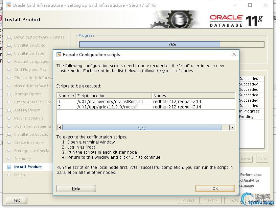276x208 pixels.
Task: Select ASM Password step
Action: [x=27, y=110]
